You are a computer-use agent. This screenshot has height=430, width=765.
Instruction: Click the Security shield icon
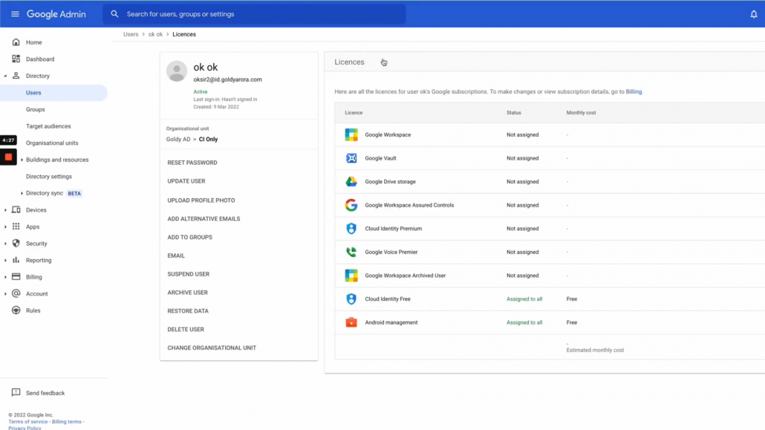tap(16, 243)
